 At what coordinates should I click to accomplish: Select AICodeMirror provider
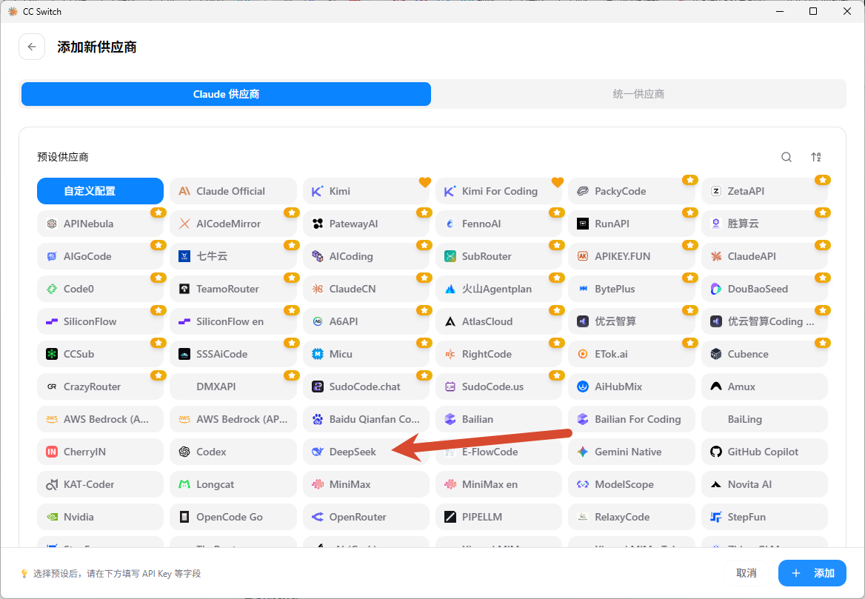(233, 224)
